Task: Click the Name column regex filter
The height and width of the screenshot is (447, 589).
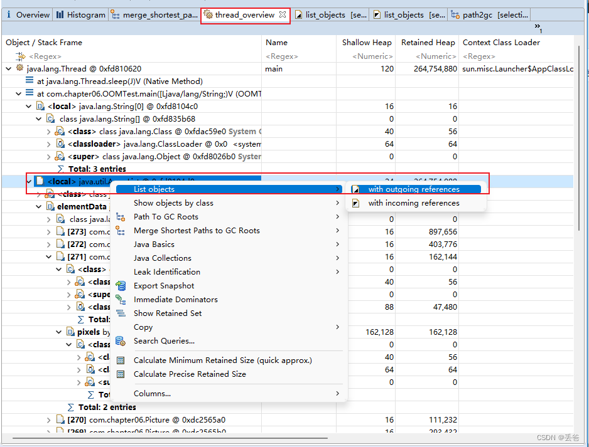Action: pos(282,56)
